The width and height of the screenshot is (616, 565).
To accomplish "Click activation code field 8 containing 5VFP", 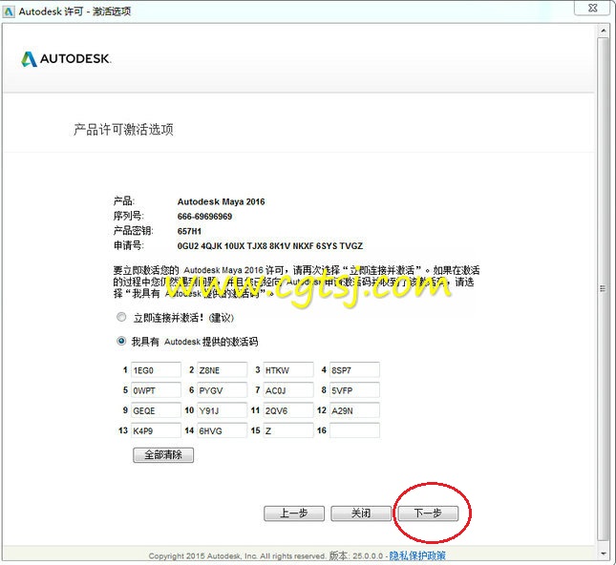I will 354,390.
